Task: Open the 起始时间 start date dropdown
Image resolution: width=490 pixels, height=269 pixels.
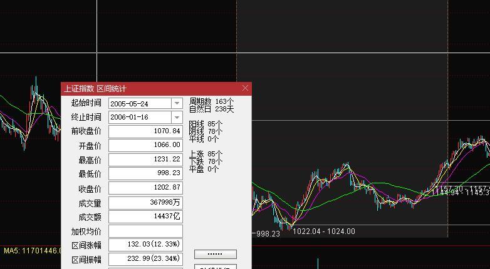Action: tap(176, 103)
